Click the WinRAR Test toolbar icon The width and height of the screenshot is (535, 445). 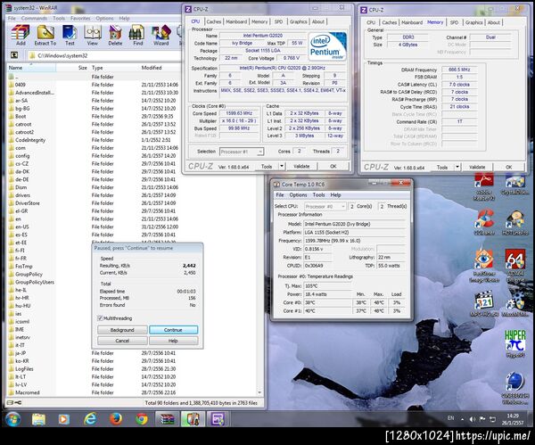tap(70, 35)
